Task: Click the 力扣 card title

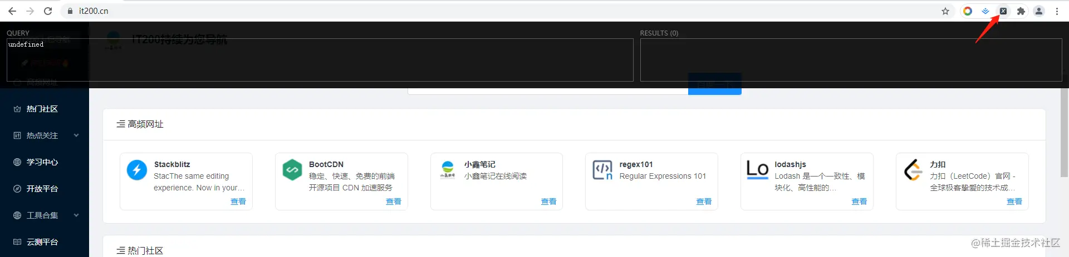Action: click(938, 164)
